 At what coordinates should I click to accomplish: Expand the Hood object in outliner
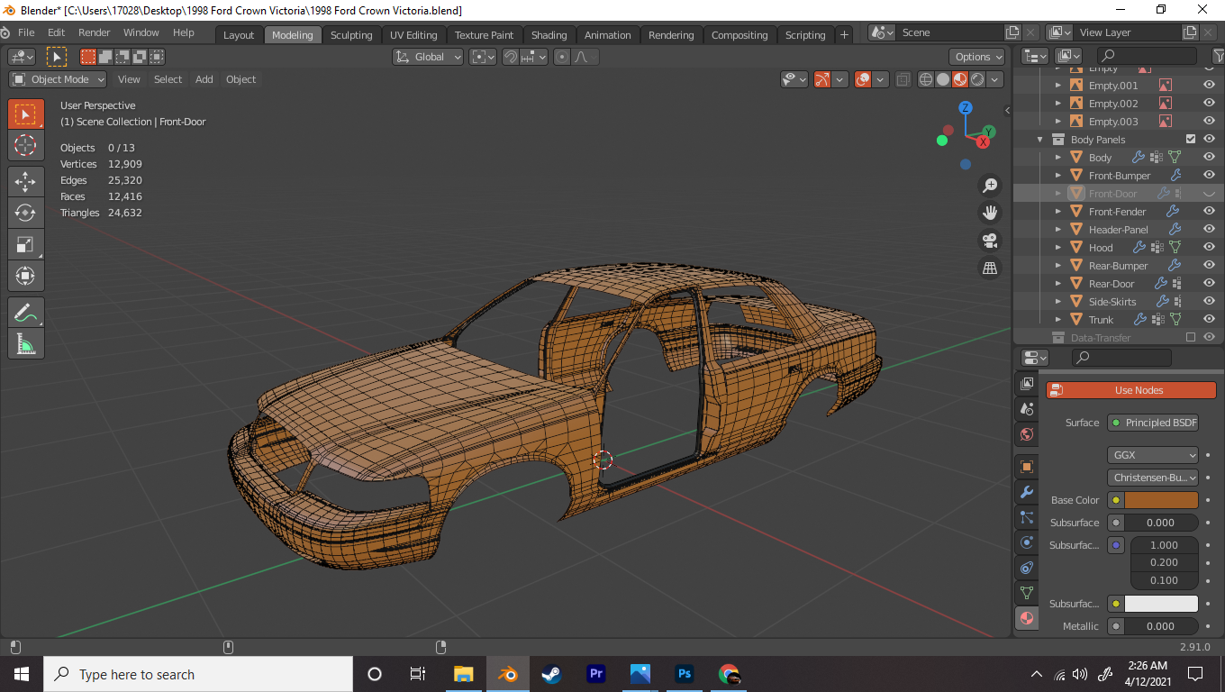1058,247
